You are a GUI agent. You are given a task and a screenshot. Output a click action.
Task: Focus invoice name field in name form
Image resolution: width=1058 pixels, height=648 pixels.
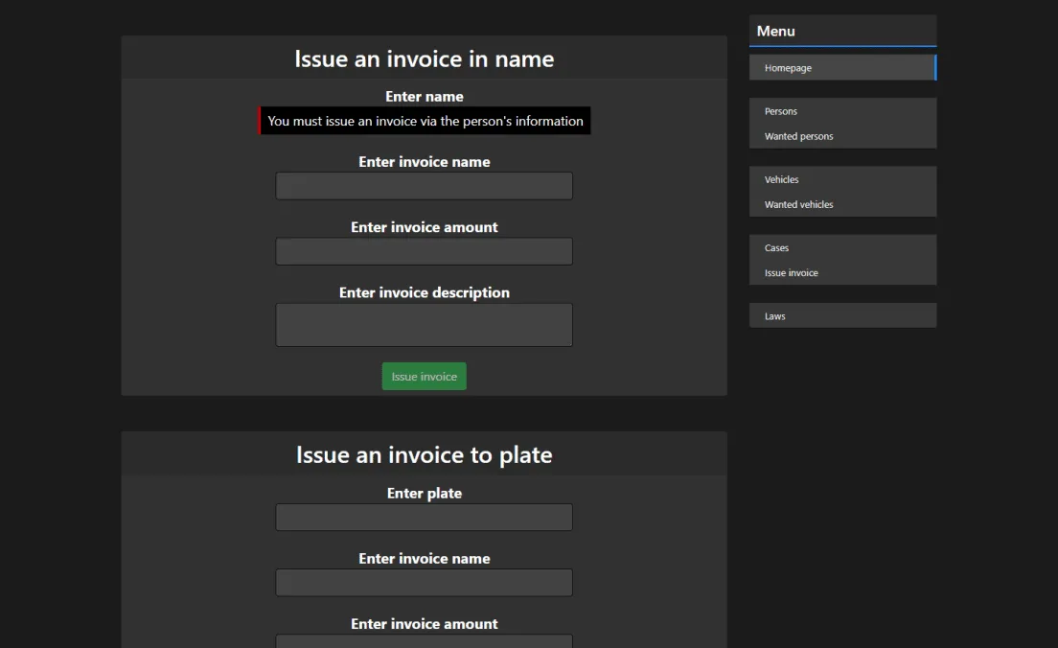tap(424, 186)
